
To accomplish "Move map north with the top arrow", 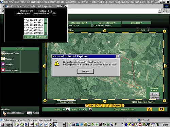I will tap(105, 30).
